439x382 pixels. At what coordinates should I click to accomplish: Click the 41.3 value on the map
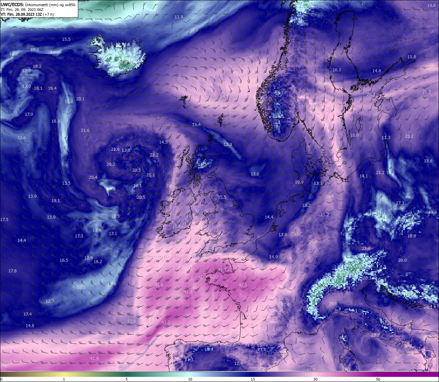[188, 292]
